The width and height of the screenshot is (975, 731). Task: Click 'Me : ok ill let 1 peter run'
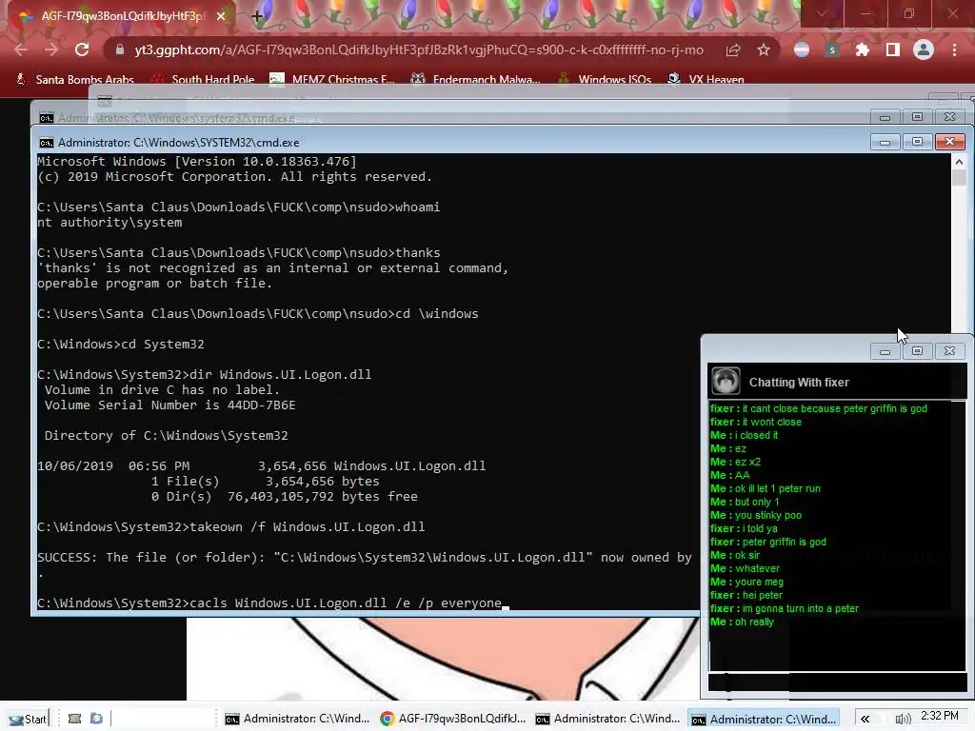766,488
